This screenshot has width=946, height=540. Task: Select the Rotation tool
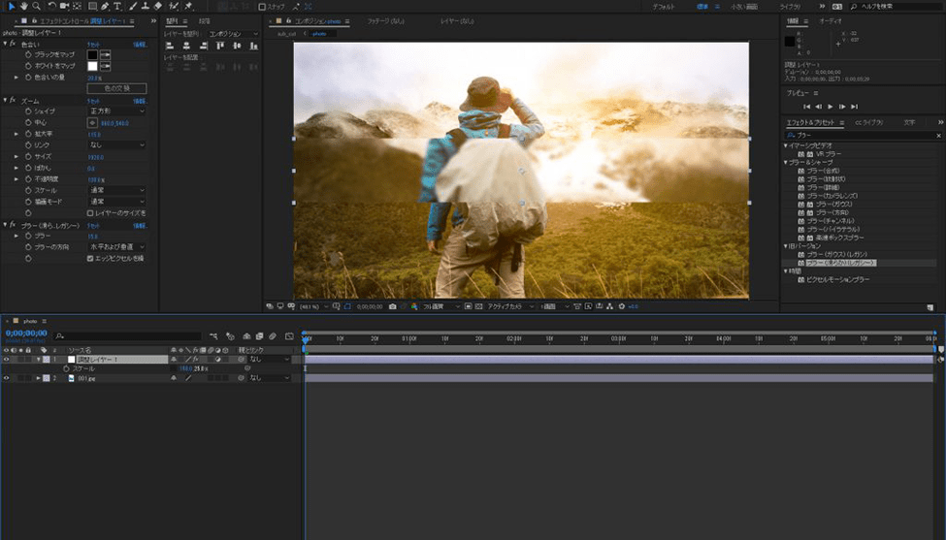[x=51, y=6]
